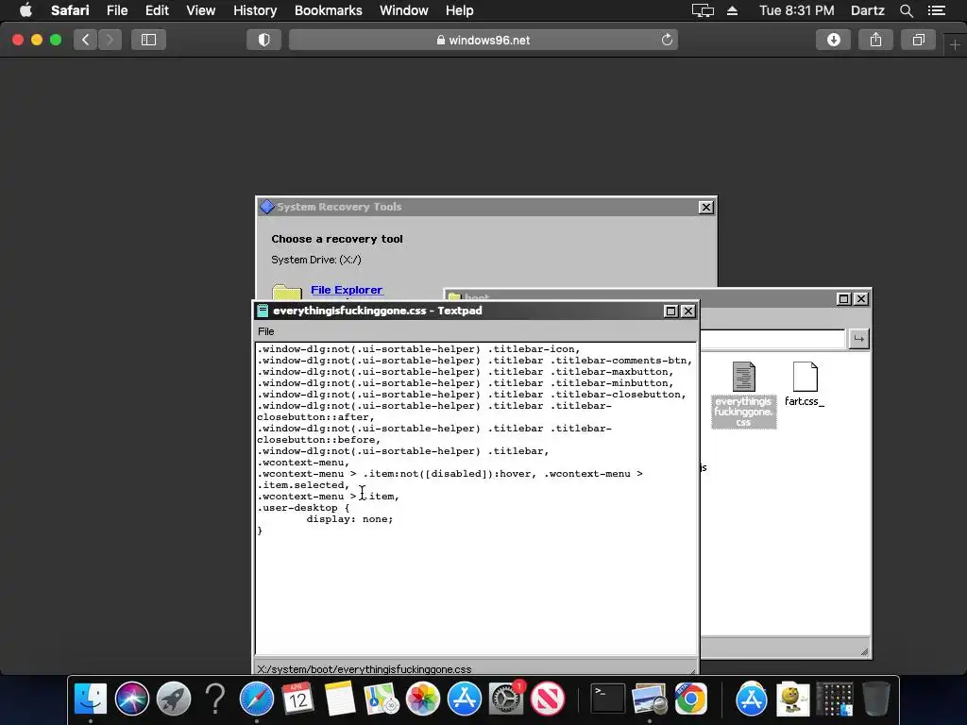Show Safari tab overview button
The height and width of the screenshot is (725, 967).
point(918,40)
